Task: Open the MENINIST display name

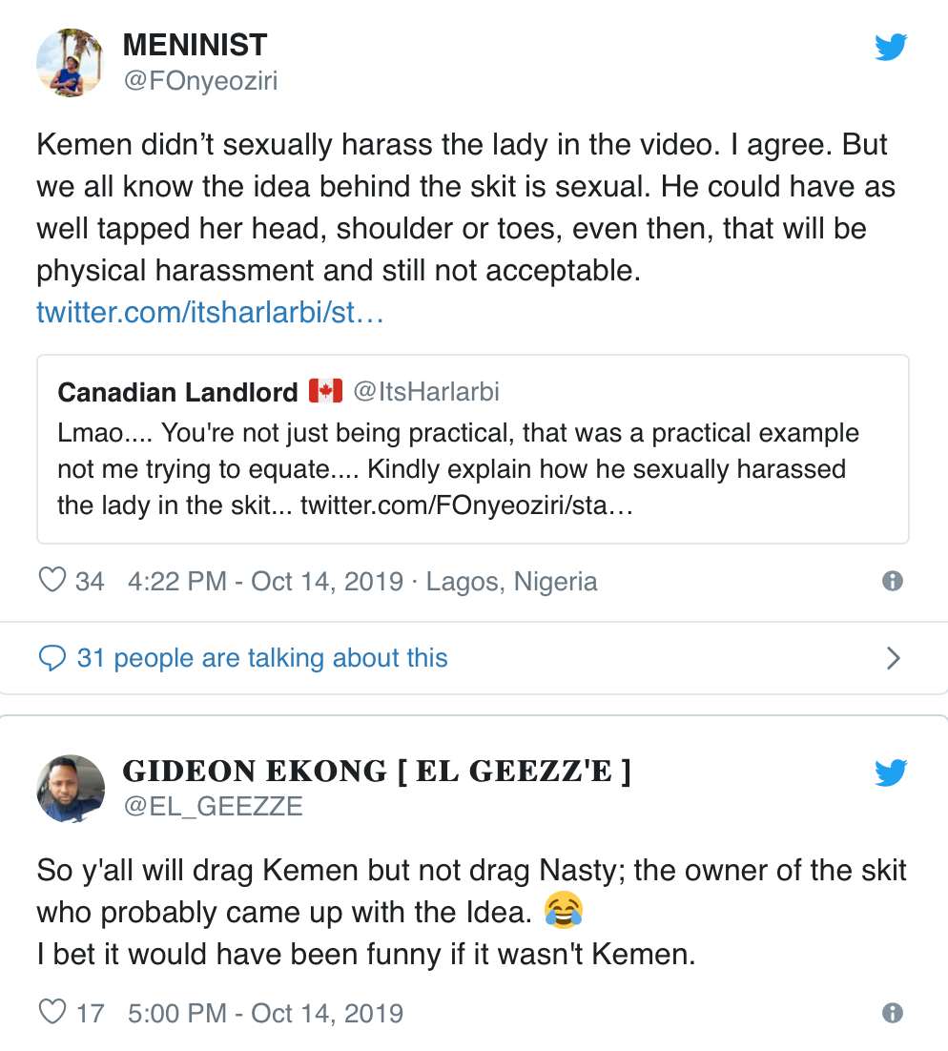Action: tap(195, 45)
